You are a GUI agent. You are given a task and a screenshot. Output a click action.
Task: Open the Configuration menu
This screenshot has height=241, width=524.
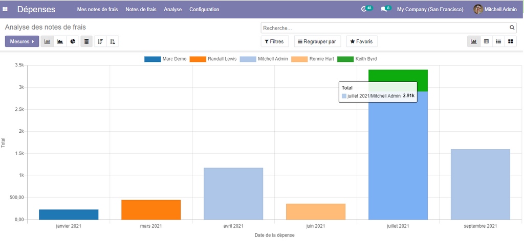(x=204, y=9)
